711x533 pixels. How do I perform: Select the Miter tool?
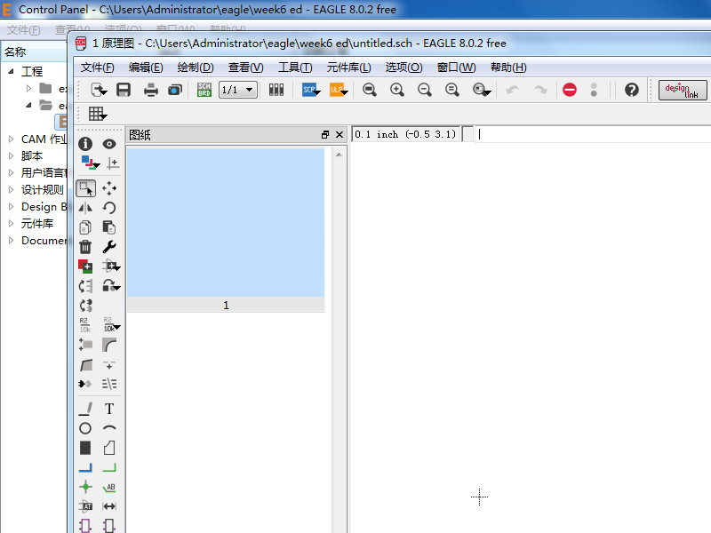click(109, 345)
